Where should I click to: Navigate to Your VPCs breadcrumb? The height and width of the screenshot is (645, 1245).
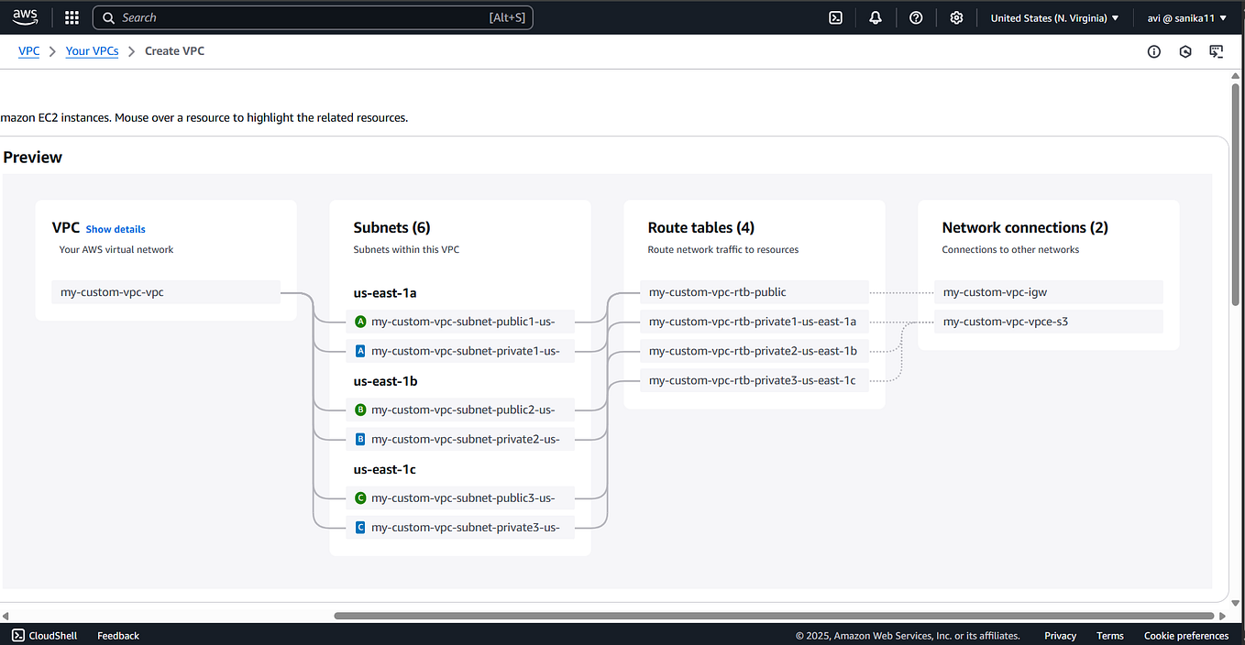(92, 50)
